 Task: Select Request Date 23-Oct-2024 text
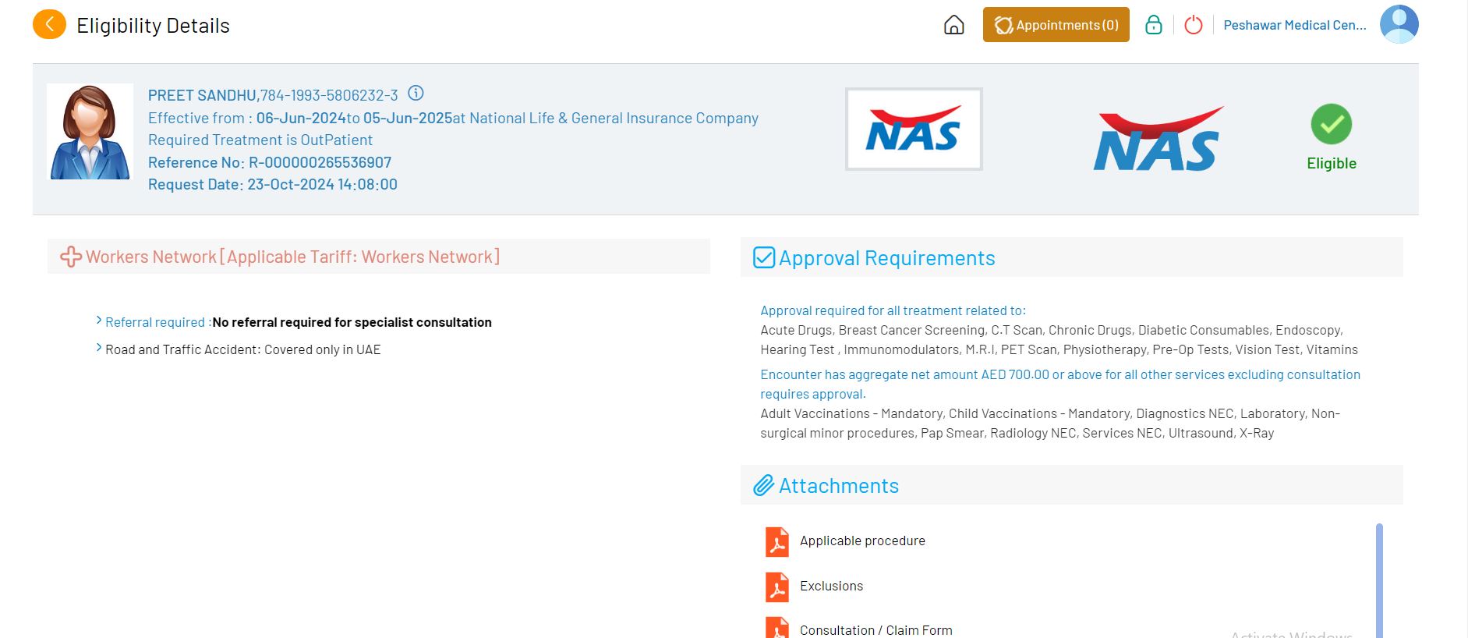(x=273, y=184)
